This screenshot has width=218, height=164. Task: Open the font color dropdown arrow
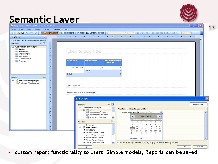170,33
